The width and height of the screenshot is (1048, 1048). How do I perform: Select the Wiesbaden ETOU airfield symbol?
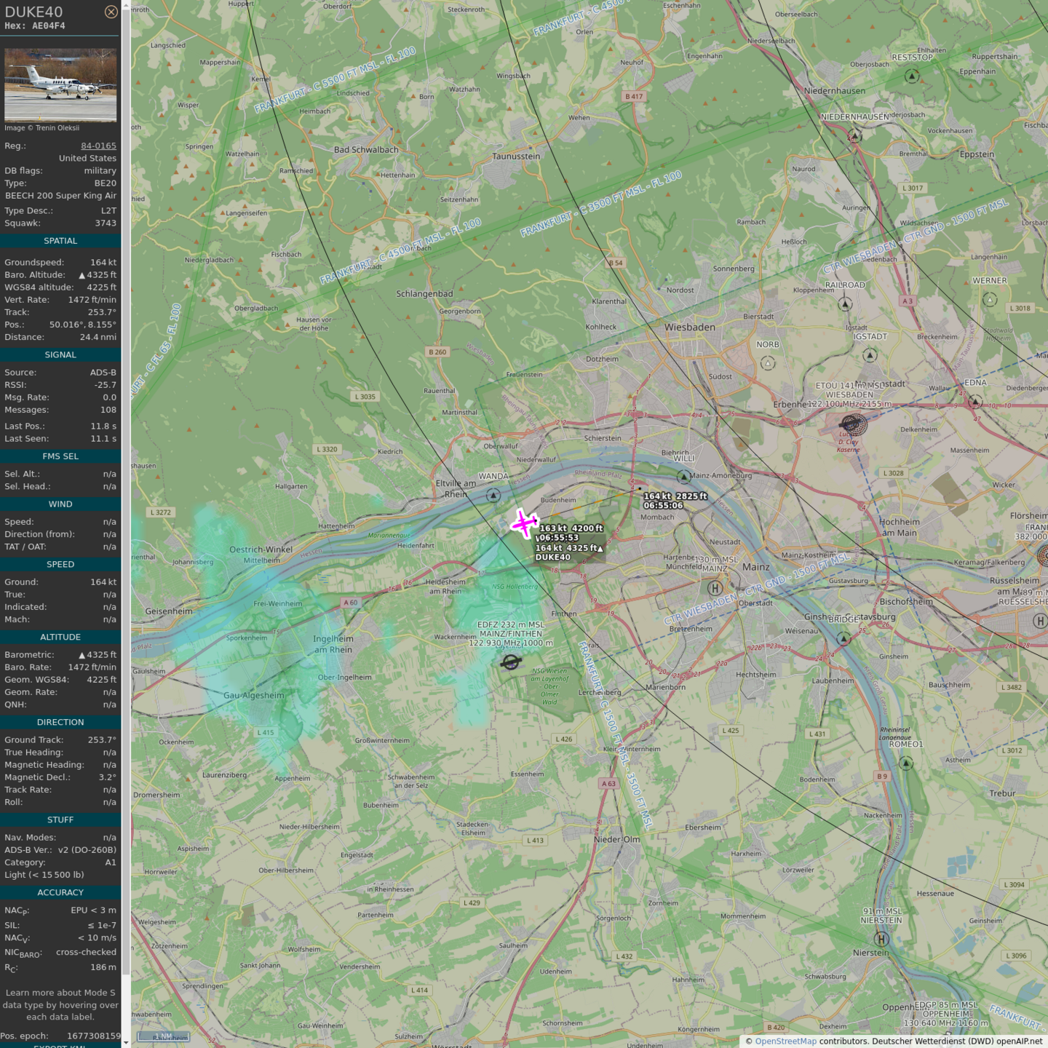point(853,424)
